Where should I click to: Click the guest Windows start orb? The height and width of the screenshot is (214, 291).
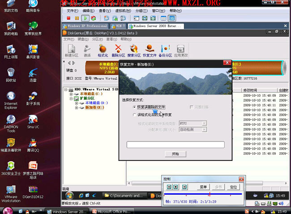(69, 196)
